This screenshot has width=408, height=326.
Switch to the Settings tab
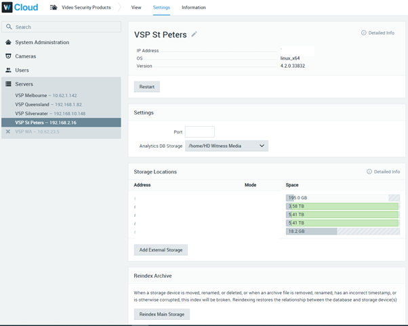[161, 7]
